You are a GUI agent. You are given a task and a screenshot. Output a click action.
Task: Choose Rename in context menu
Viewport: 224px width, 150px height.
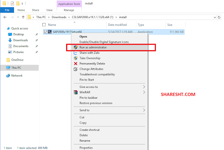pos(85,141)
